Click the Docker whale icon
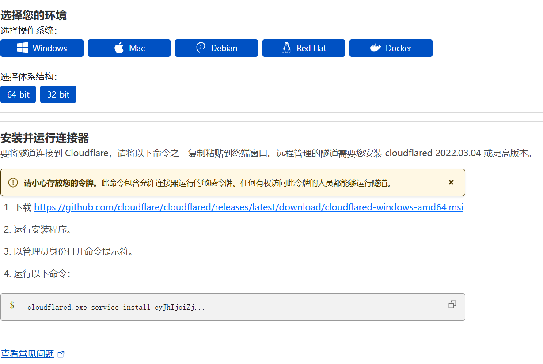The image size is (543, 364). [x=376, y=48]
